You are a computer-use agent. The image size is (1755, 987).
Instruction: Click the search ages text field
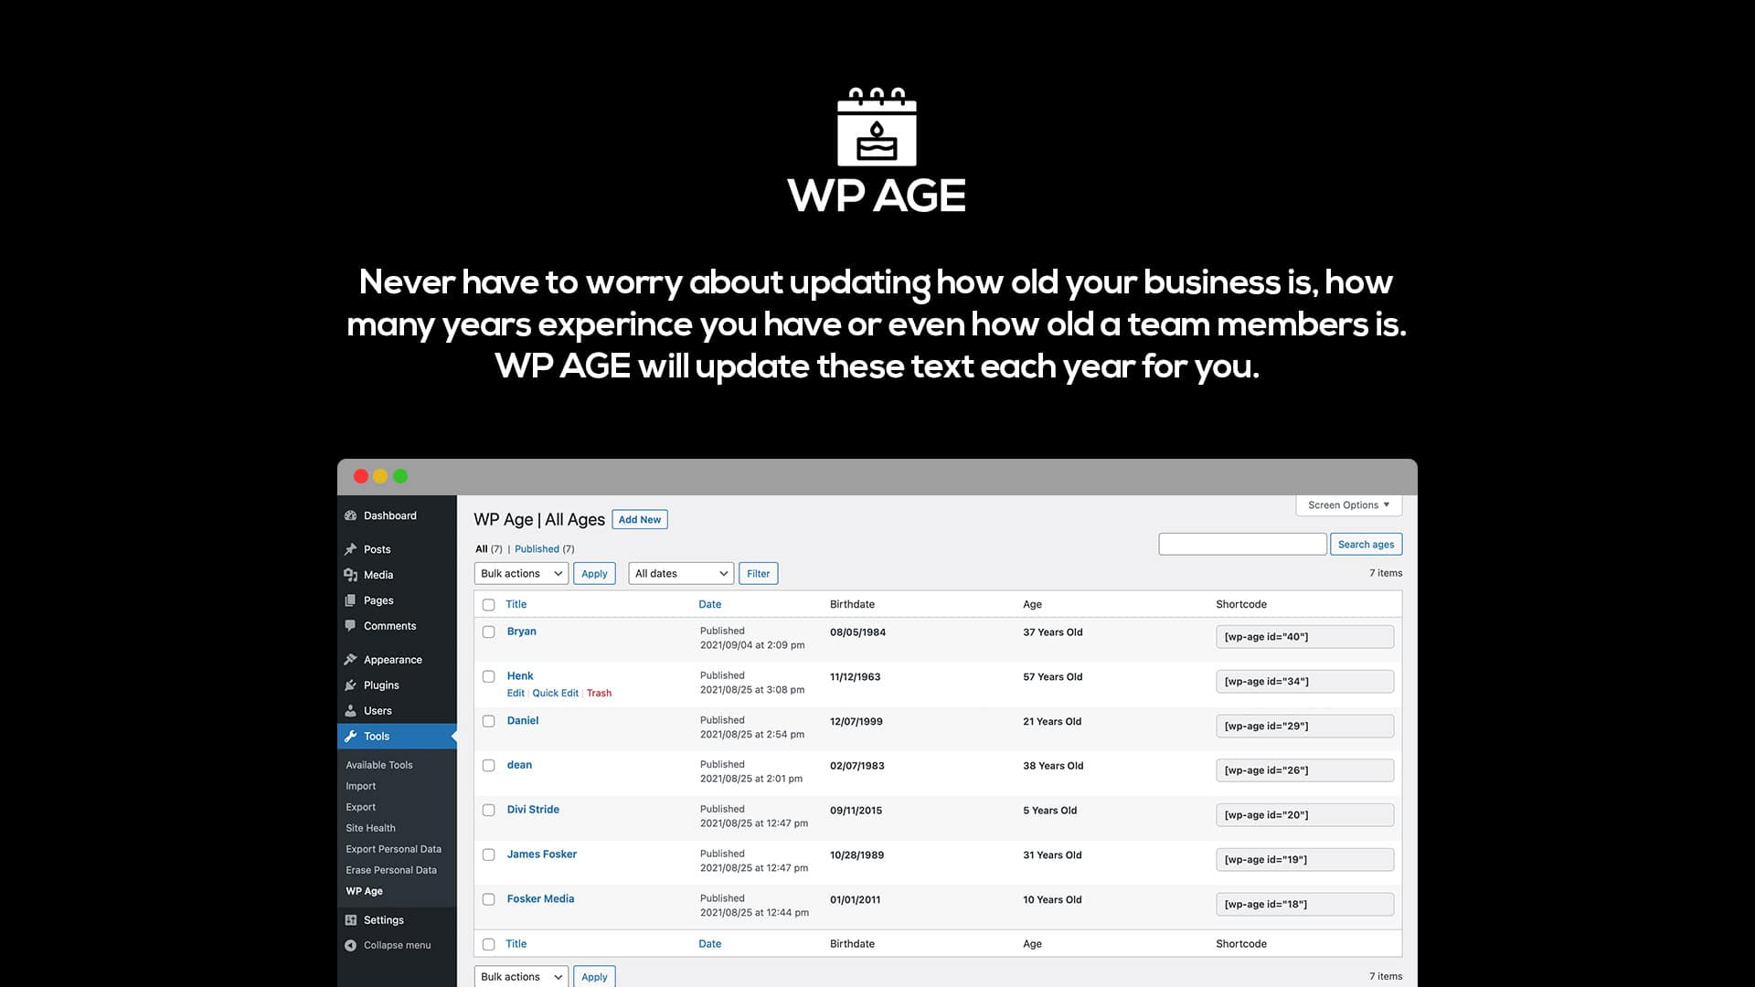point(1242,545)
